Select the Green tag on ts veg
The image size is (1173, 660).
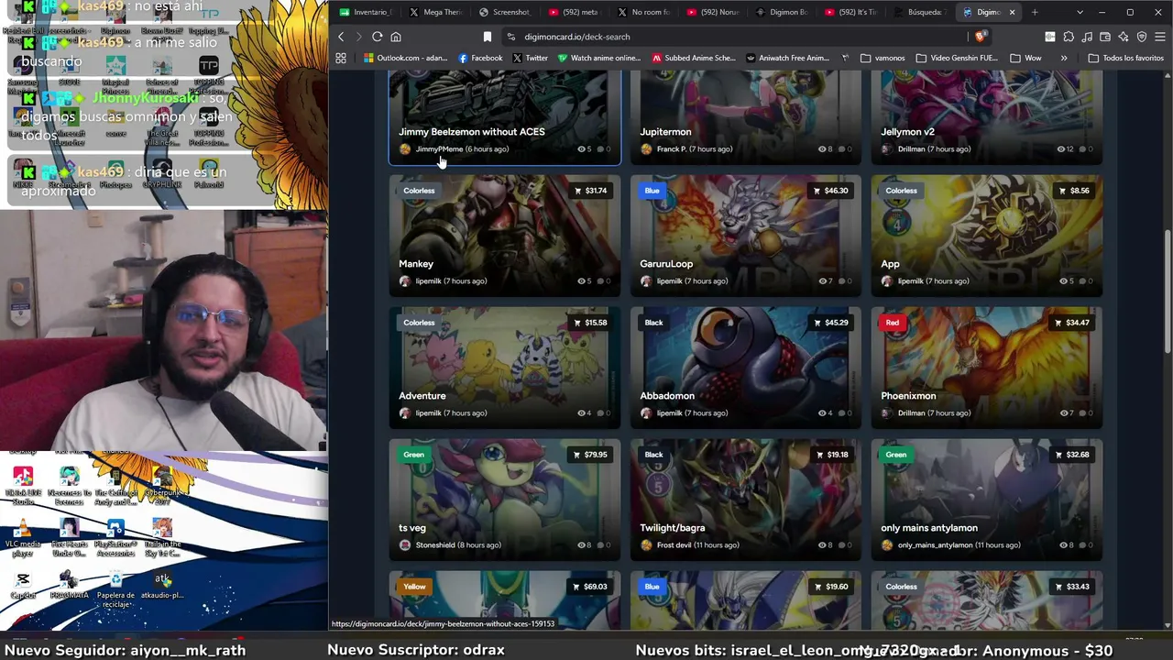pos(413,455)
